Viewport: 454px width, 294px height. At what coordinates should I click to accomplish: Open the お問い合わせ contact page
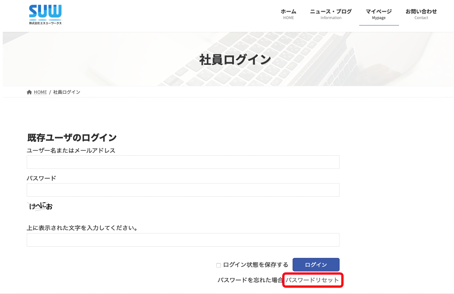point(421,14)
